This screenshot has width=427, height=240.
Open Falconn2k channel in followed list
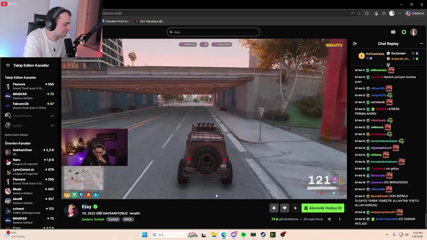coord(29,106)
